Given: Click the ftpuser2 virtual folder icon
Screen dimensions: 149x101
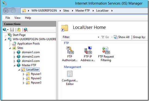Looking at the screenshot, I should pyautogui.click(x=28, y=78).
